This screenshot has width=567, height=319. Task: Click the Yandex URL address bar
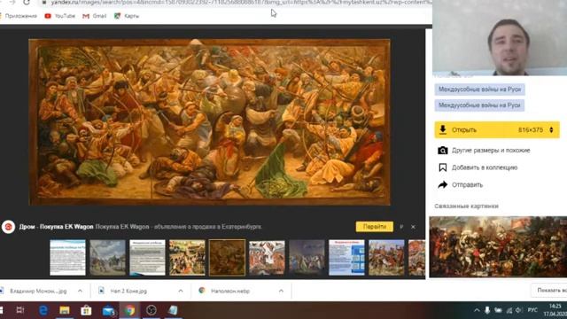(235, 3)
